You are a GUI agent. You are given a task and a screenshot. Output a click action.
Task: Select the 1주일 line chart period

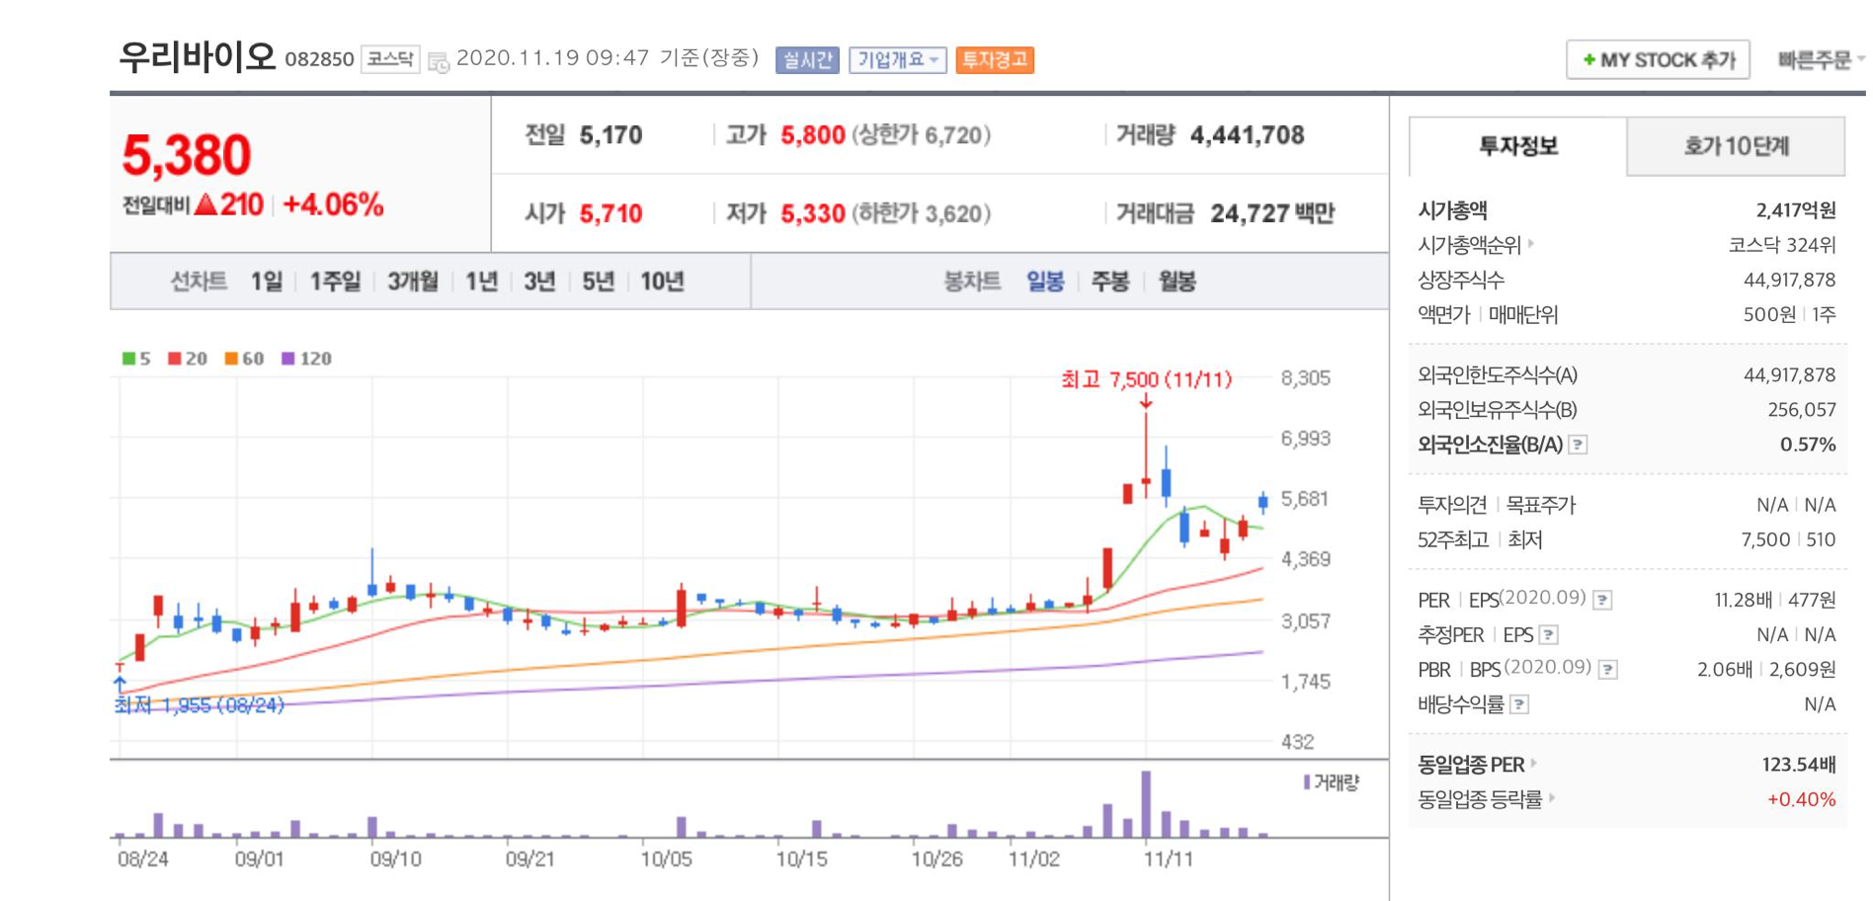pyautogui.click(x=335, y=282)
